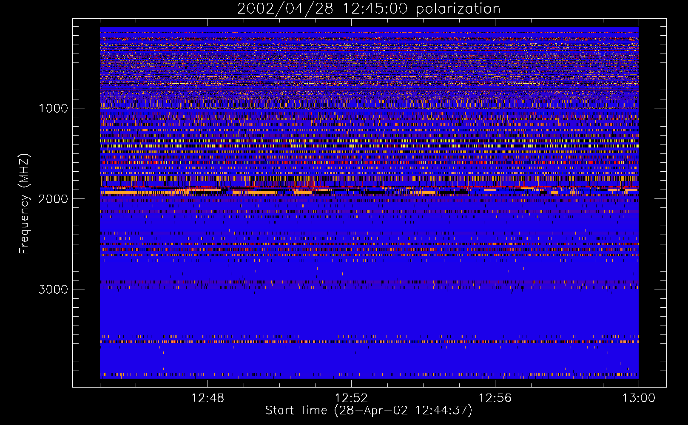Image resolution: width=688 pixels, height=425 pixels.
Task: Click the '13:00' time axis label
Action: coord(639,398)
